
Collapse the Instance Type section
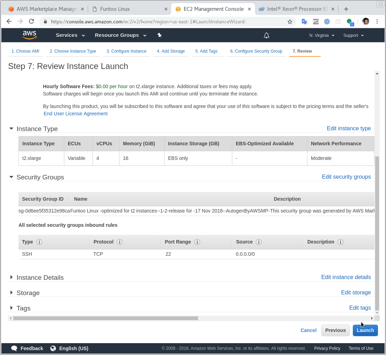[x=11, y=129]
